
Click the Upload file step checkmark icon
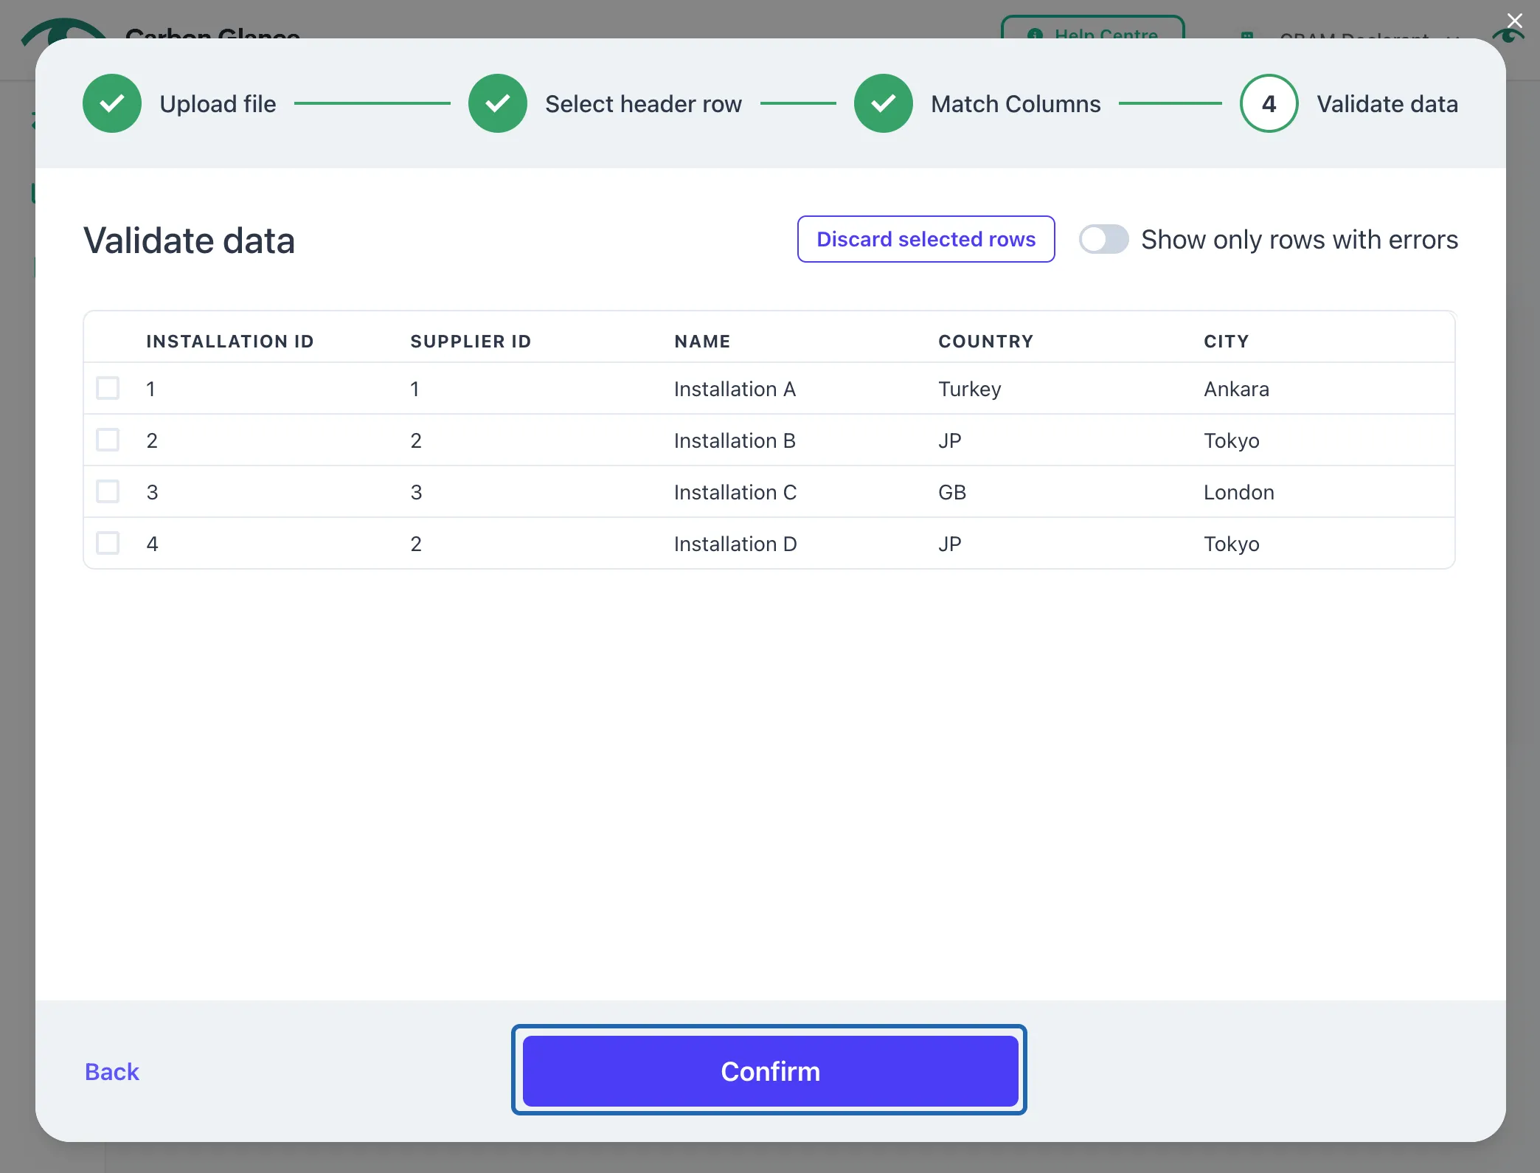pyautogui.click(x=112, y=103)
